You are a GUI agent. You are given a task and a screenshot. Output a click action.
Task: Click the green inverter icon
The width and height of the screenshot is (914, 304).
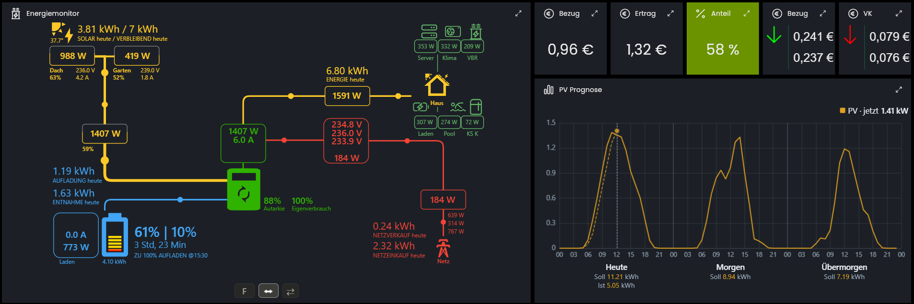(x=244, y=189)
